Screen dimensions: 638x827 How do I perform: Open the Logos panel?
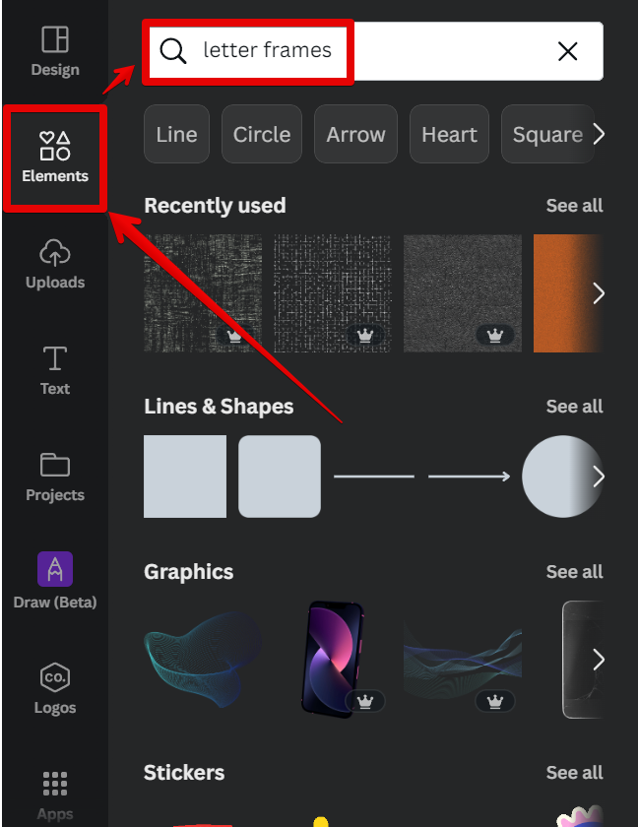pyautogui.click(x=55, y=688)
